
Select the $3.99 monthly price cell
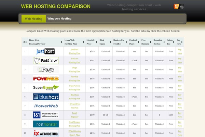(92, 115)
